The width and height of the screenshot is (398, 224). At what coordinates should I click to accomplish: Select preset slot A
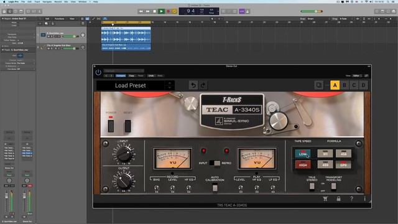point(335,85)
